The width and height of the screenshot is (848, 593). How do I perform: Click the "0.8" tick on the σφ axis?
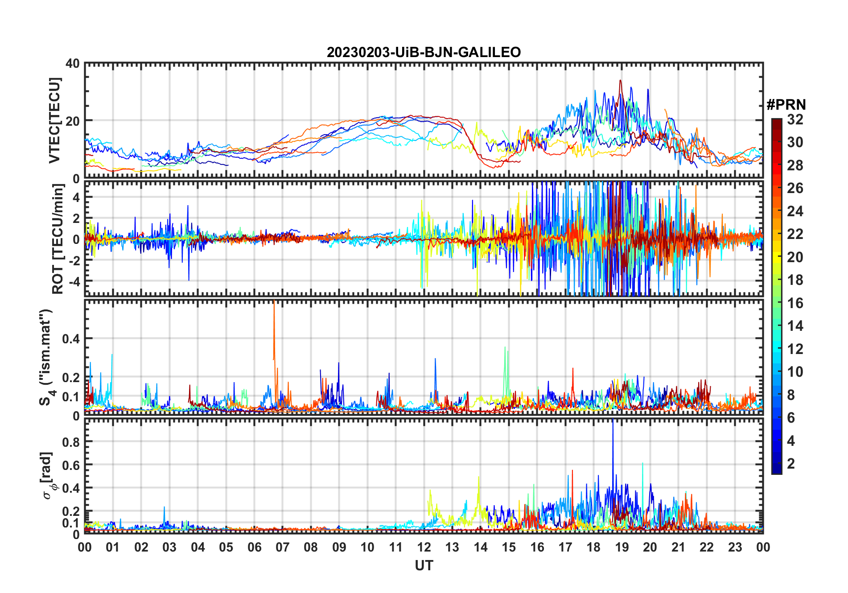coord(71,442)
